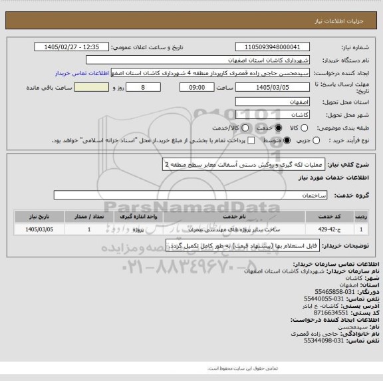
Task: Click the buyer notes field
Action: 243,245
